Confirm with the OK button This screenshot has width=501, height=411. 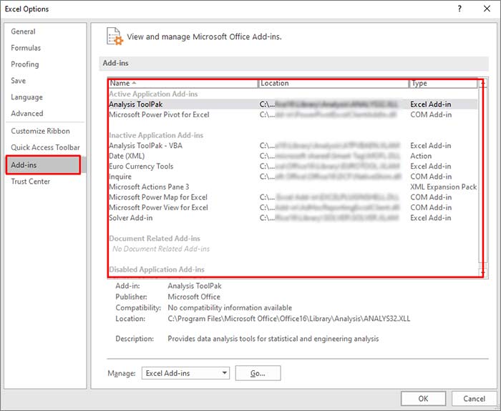pyautogui.click(x=423, y=399)
